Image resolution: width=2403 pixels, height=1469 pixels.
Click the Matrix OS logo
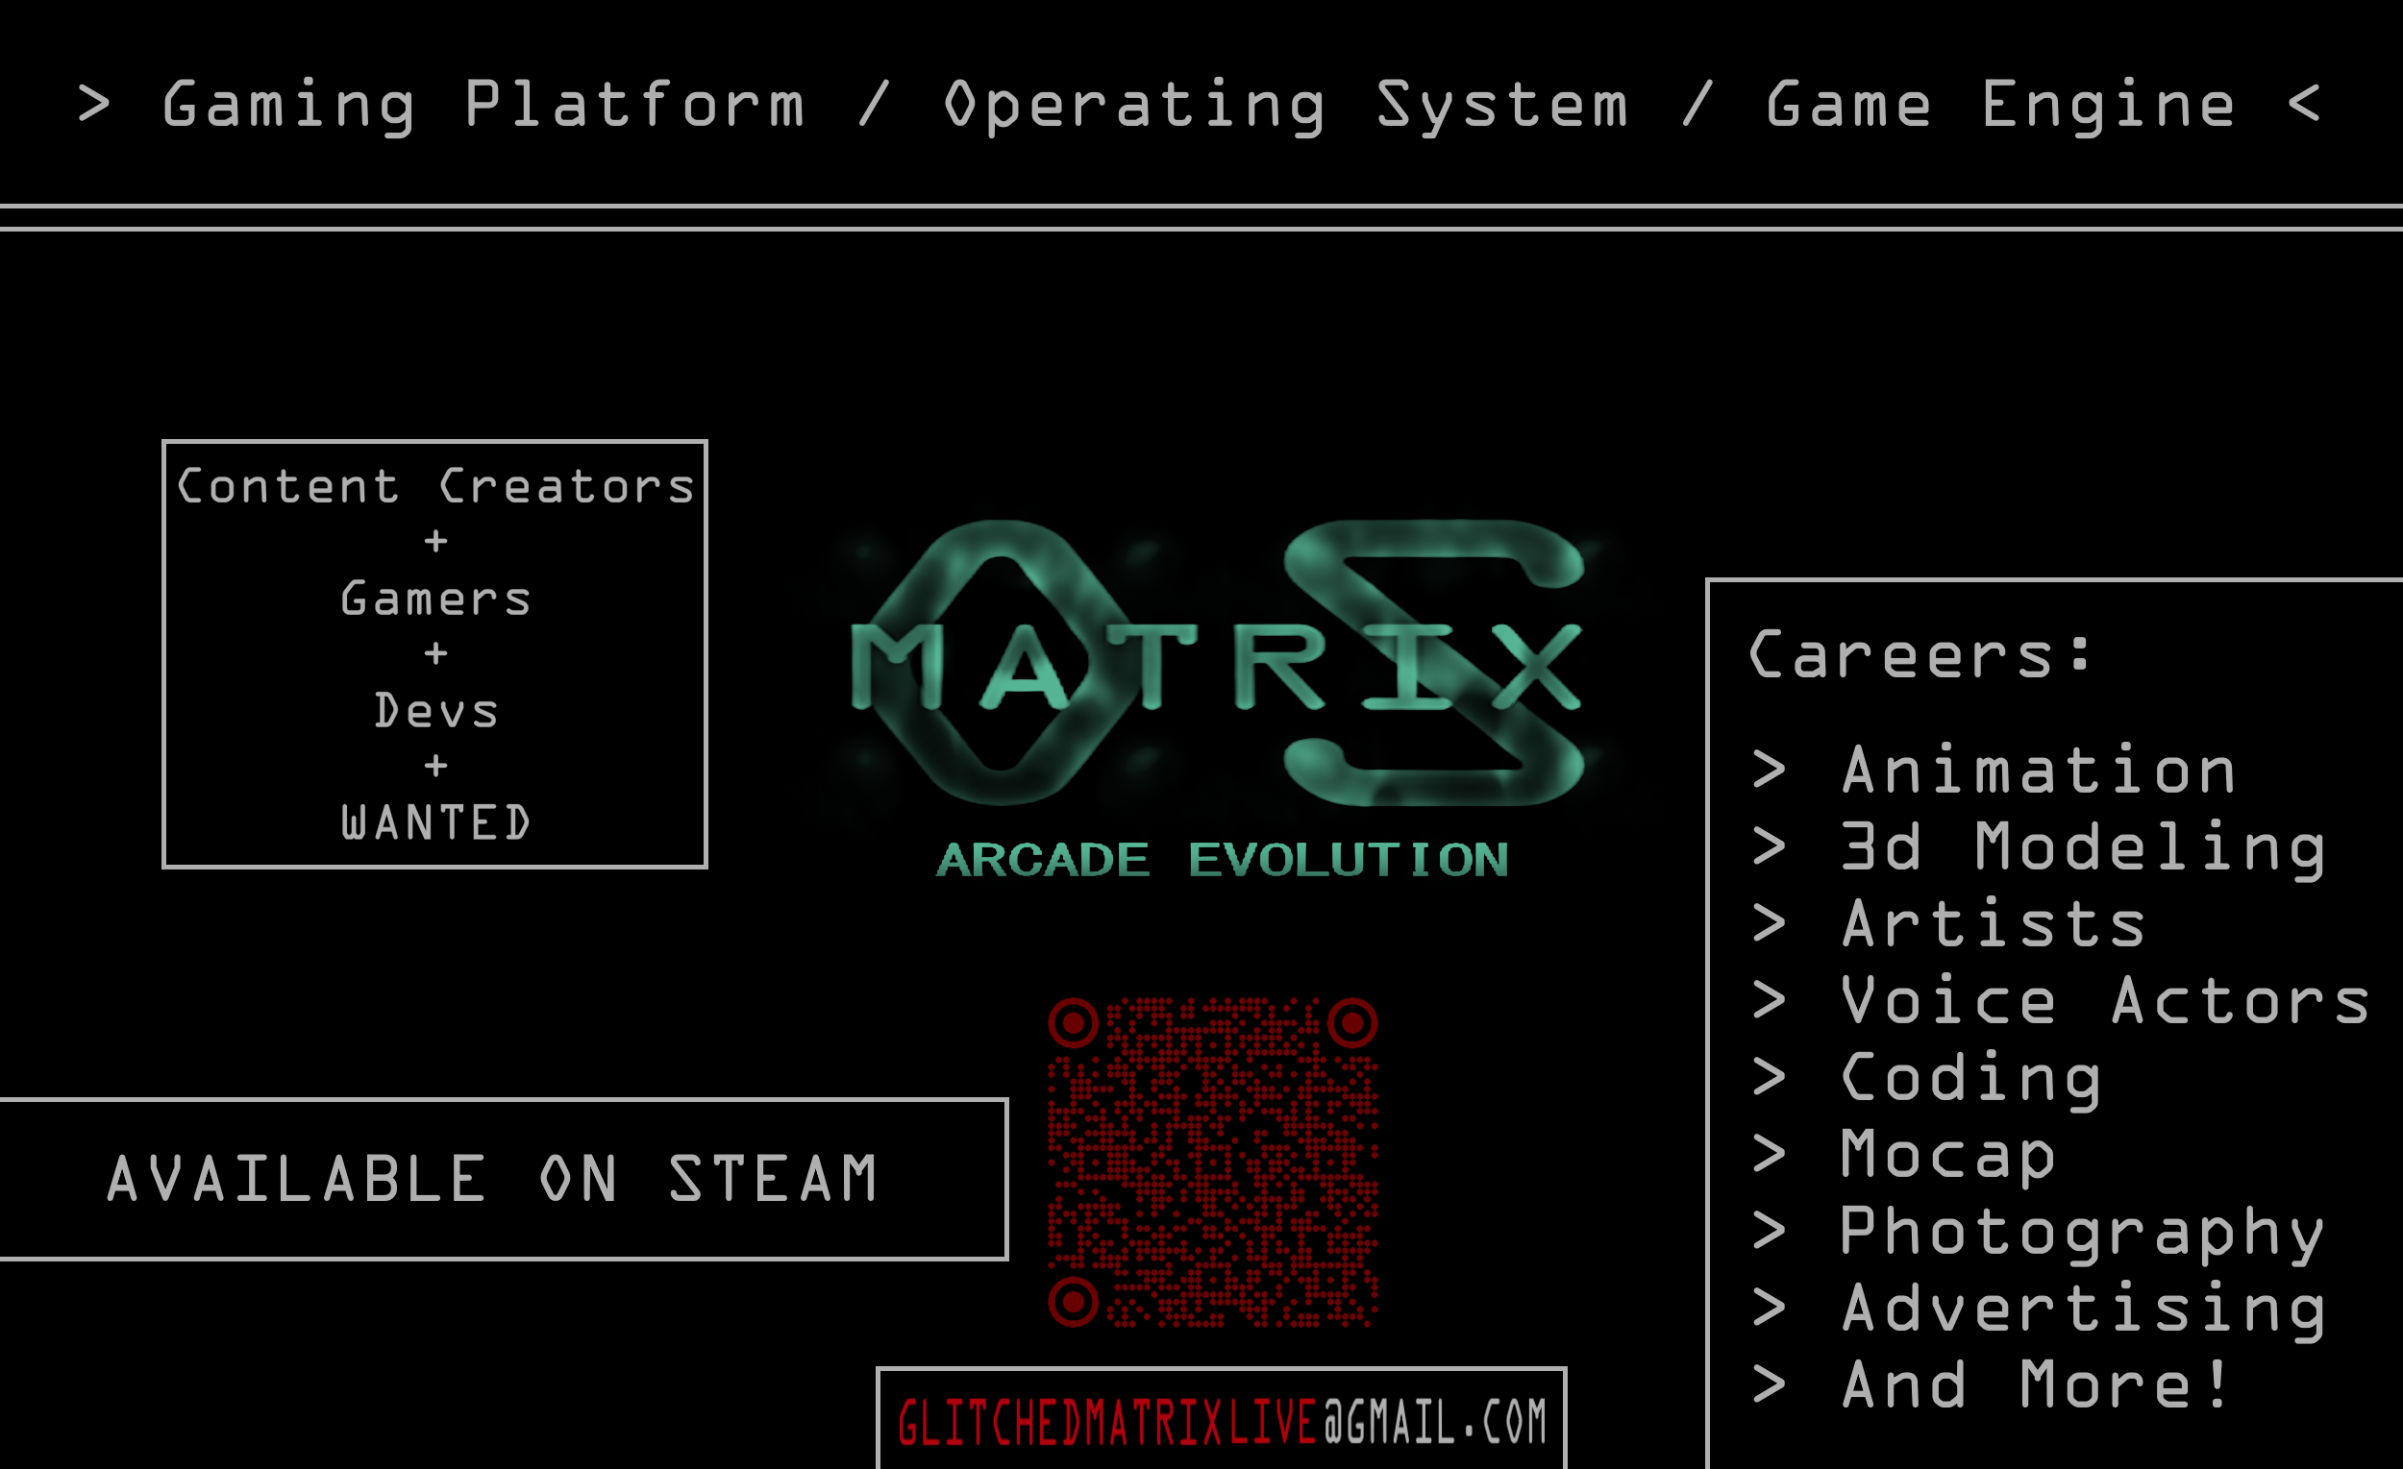click(x=1217, y=663)
